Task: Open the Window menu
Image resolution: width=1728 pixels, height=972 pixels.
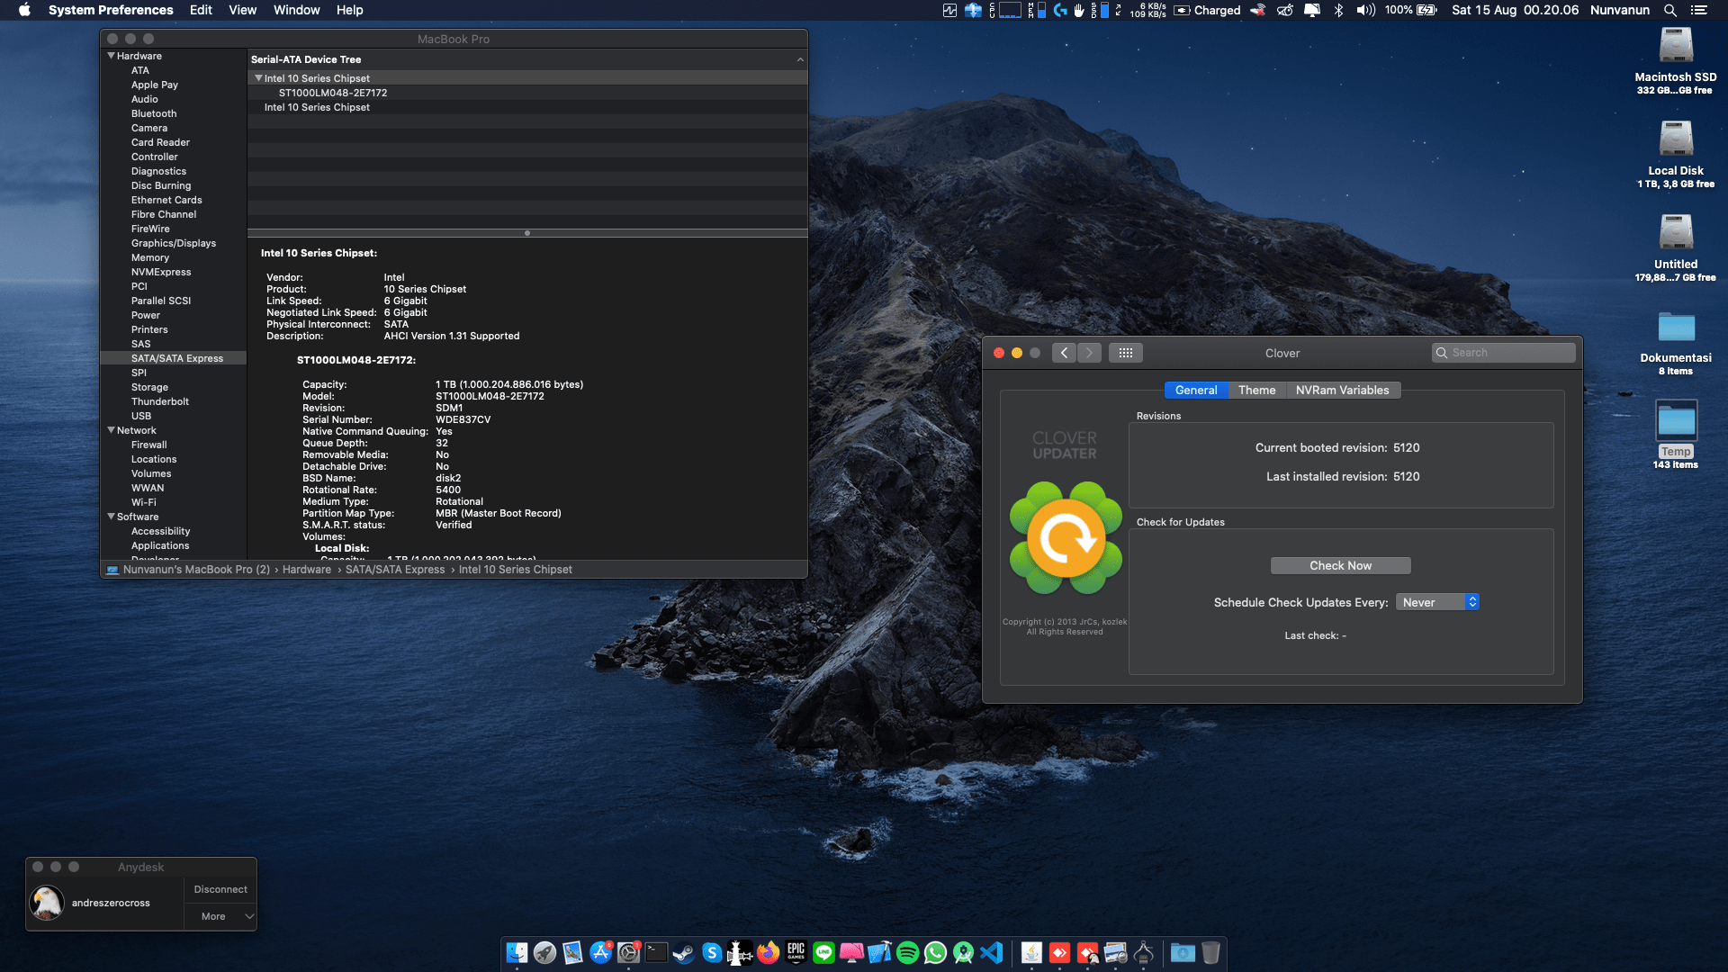Action: [296, 10]
